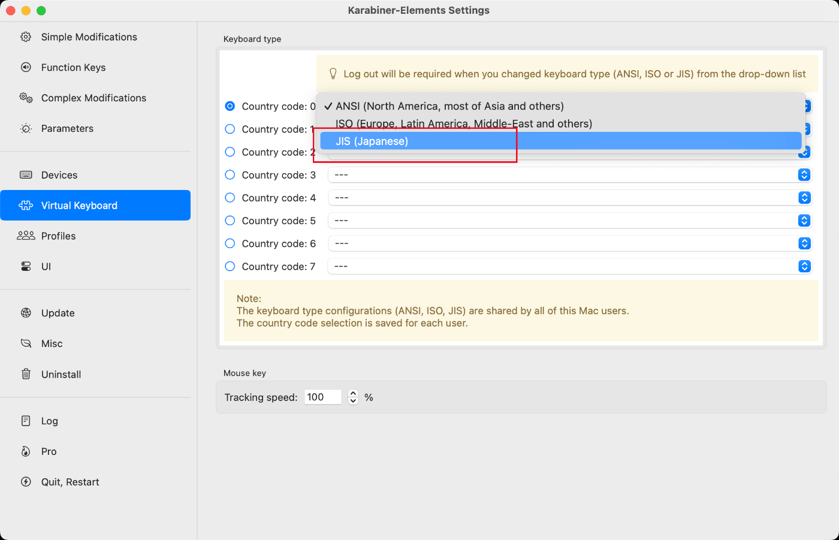
Task: Click the Profiles people icon
Action: coord(26,236)
